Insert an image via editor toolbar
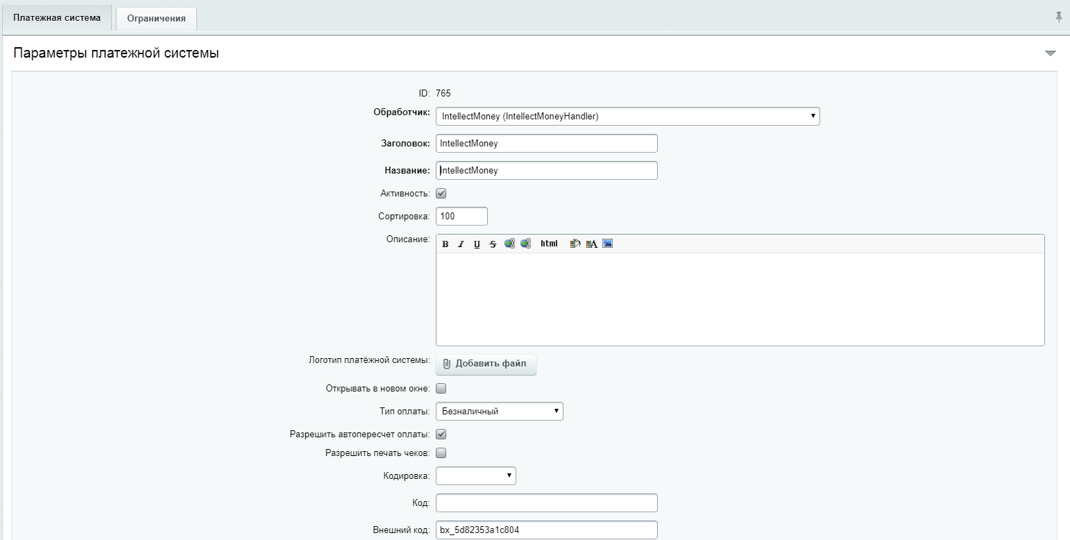Image resolution: width=1070 pixels, height=540 pixels. coord(607,244)
